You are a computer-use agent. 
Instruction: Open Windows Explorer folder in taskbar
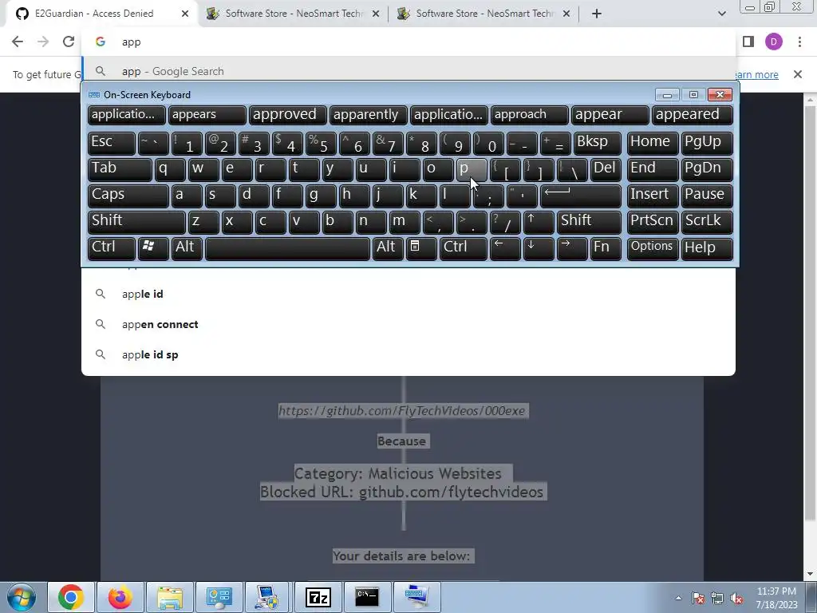(169, 597)
